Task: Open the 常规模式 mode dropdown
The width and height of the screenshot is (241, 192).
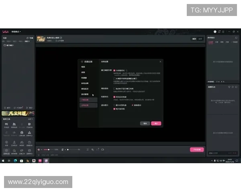Action: 16,32
